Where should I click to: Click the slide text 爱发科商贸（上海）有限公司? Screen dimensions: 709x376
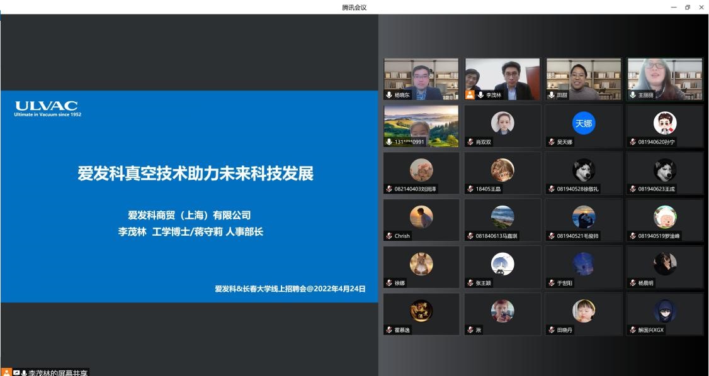(x=189, y=215)
